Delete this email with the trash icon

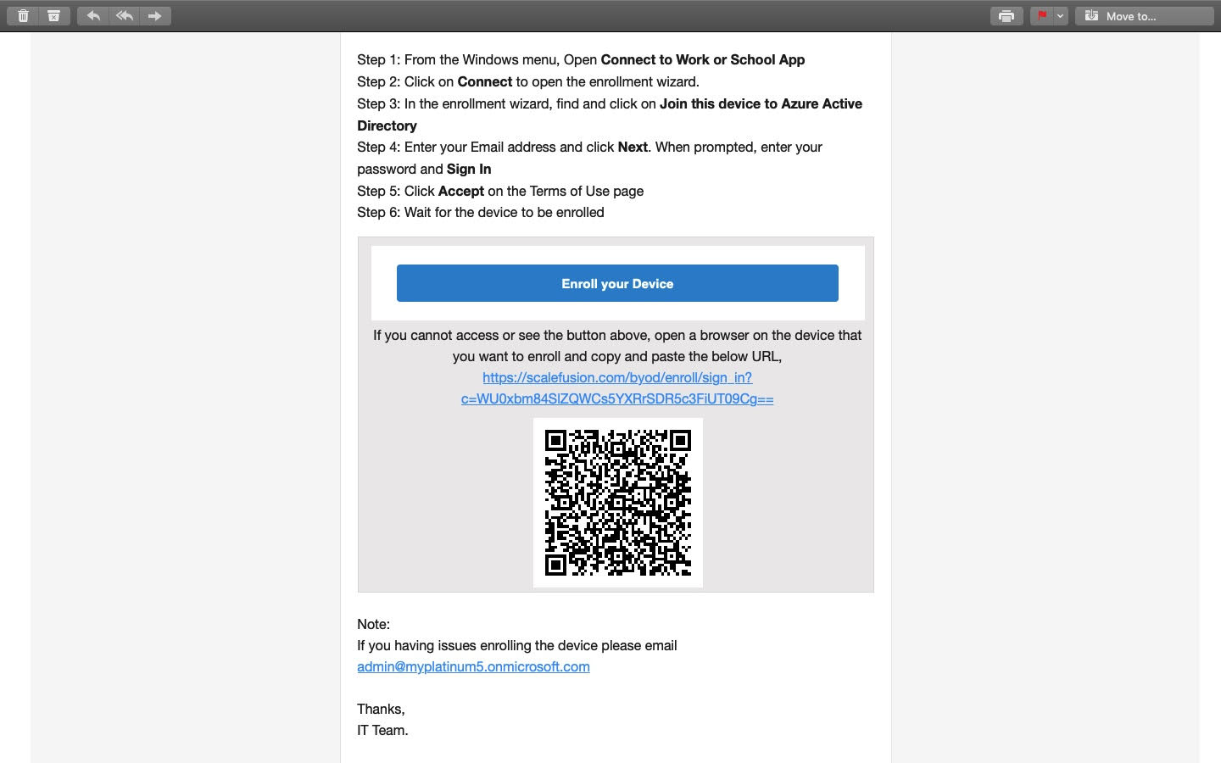23,16
